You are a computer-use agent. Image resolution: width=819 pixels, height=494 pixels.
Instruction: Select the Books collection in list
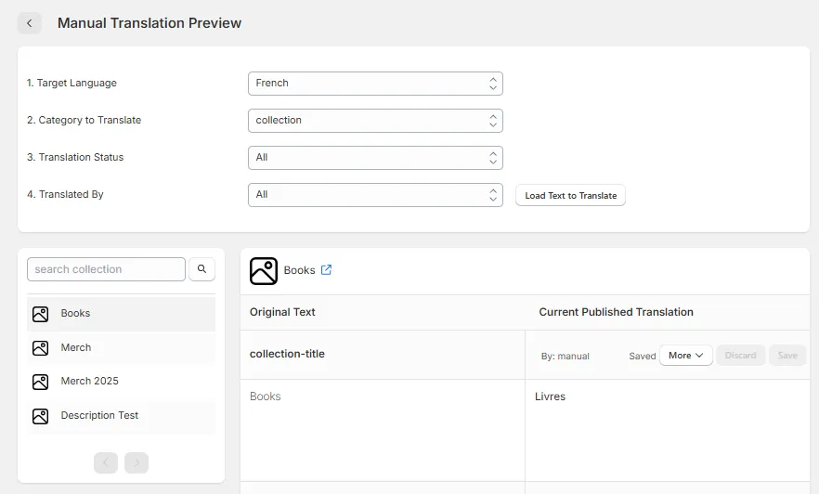[121, 313]
